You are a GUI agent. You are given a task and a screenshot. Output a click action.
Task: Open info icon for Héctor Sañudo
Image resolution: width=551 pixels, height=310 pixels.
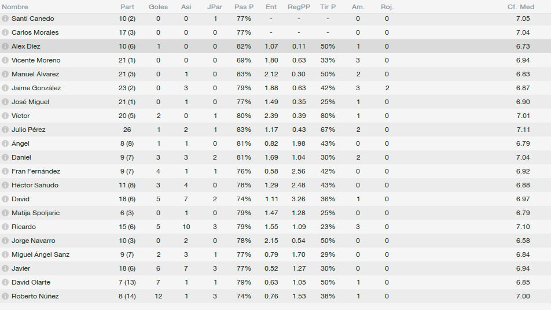[x=5, y=185]
